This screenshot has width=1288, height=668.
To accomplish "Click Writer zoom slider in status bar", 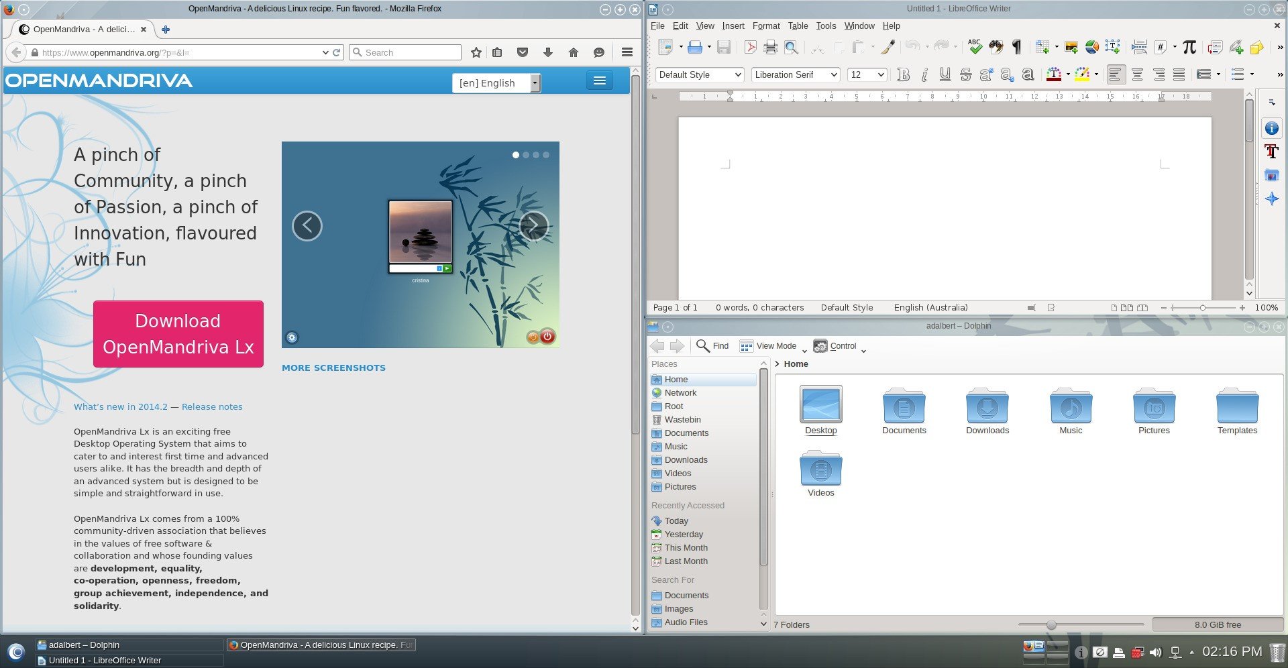I will pos(1203,308).
